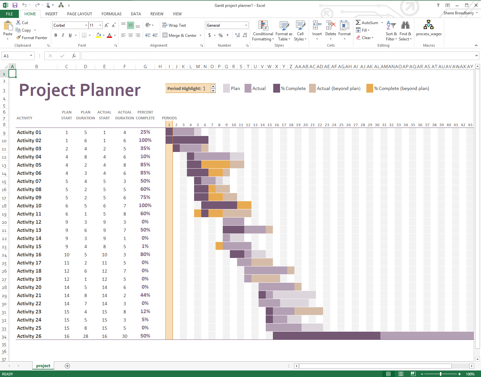Viewport: 481px width, 377px height.
Task: Apply percent style number format
Action: tap(221, 35)
